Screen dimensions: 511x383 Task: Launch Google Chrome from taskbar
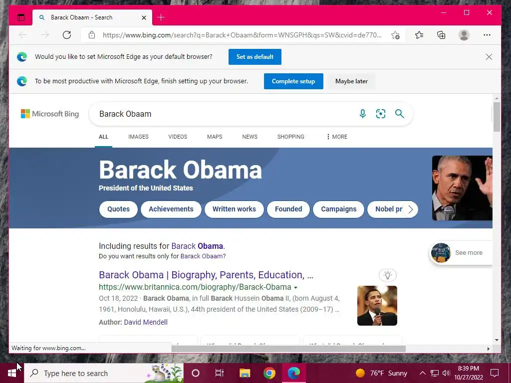tap(269, 373)
